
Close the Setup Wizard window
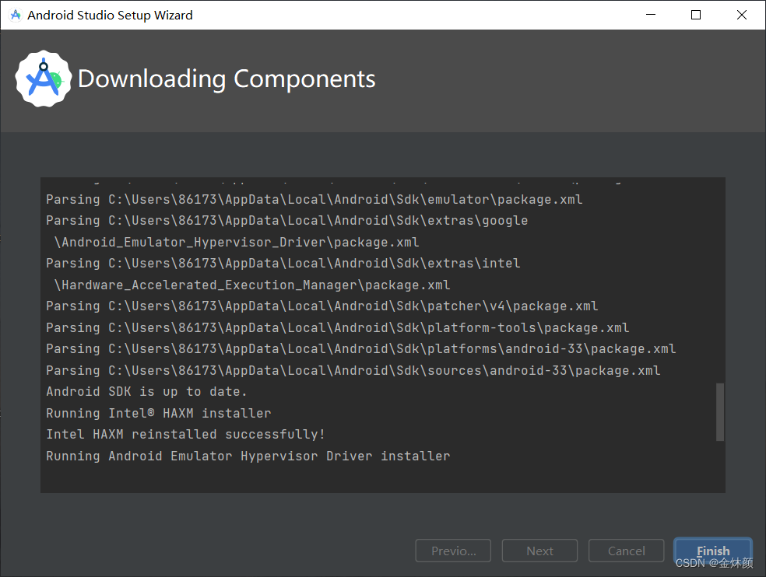click(742, 15)
